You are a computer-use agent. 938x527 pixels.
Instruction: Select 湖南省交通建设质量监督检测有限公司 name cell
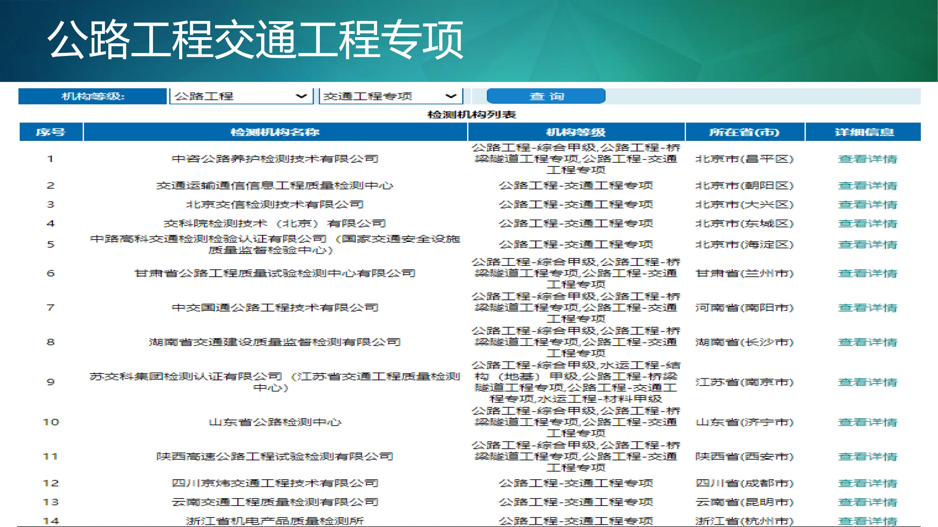click(x=275, y=342)
